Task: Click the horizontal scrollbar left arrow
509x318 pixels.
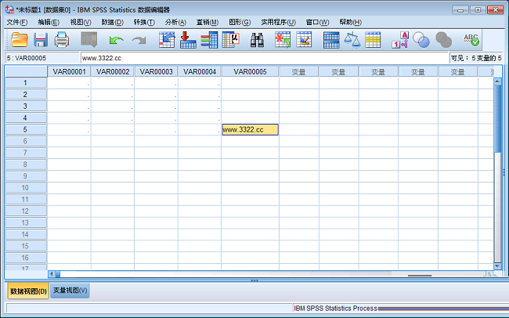Action: pos(52,273)
